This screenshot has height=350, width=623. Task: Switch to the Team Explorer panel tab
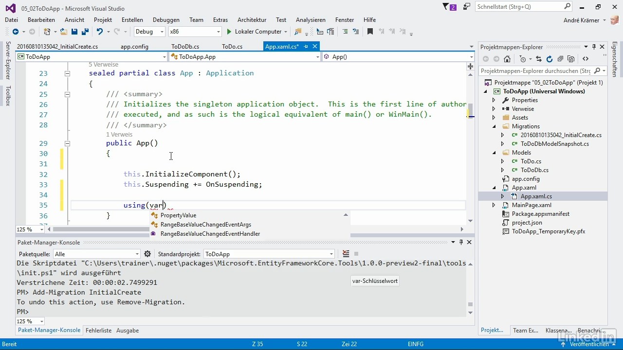tap(526, 330)
